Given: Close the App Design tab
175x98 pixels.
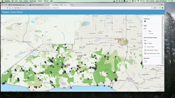Looking at the screenshot, I should point(69,5).
